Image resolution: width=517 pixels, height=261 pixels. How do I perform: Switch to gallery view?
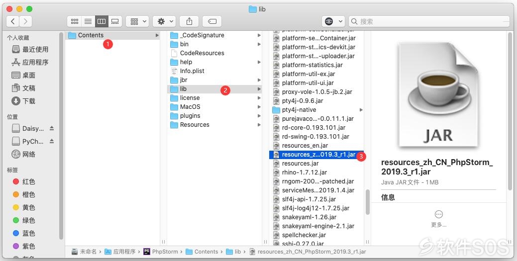(115, 21)
